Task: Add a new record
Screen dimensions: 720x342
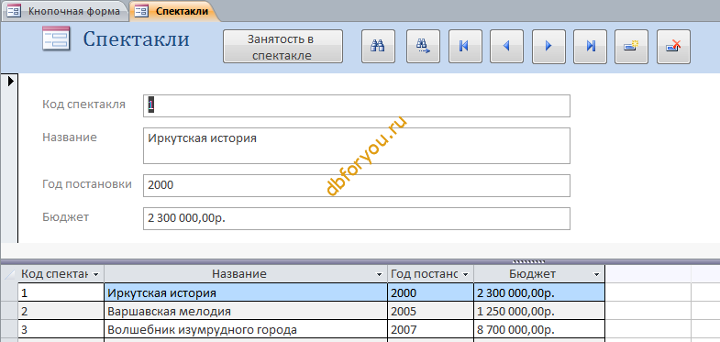Action: [x=631, y=46]
